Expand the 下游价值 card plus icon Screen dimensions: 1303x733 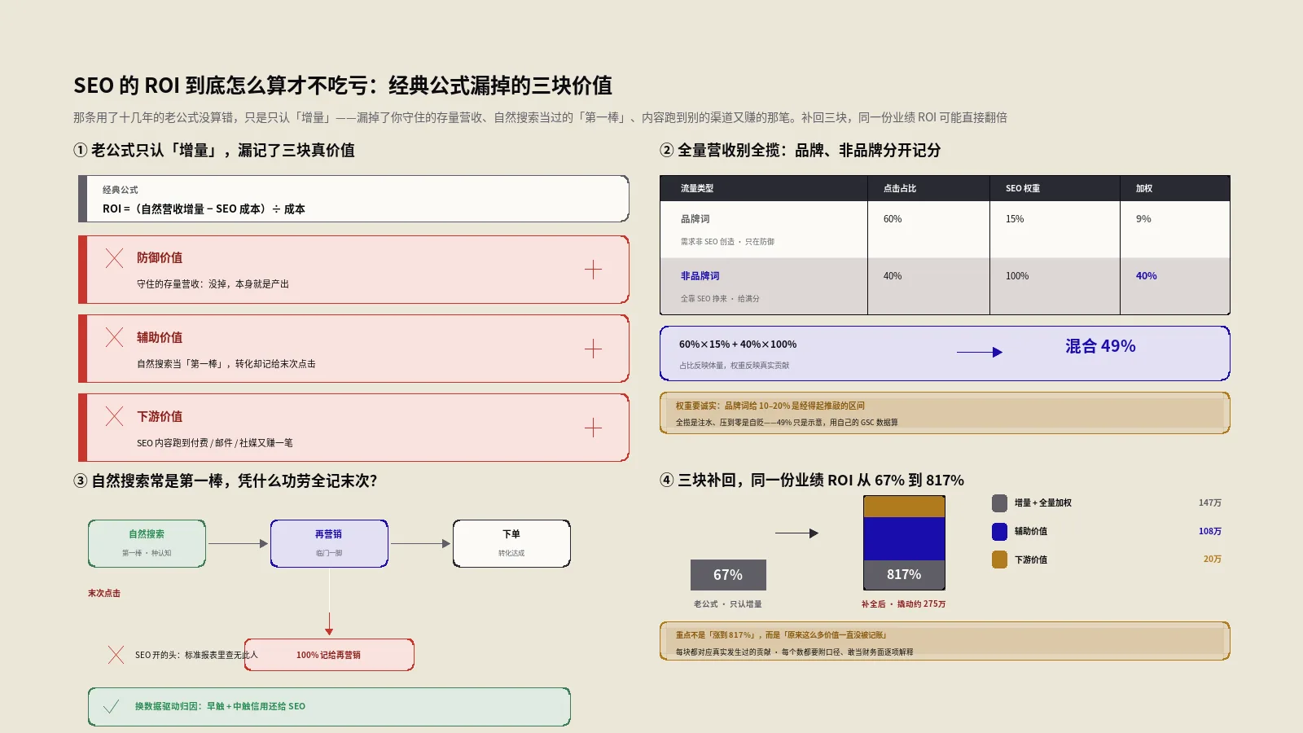(x=593, y=428)
